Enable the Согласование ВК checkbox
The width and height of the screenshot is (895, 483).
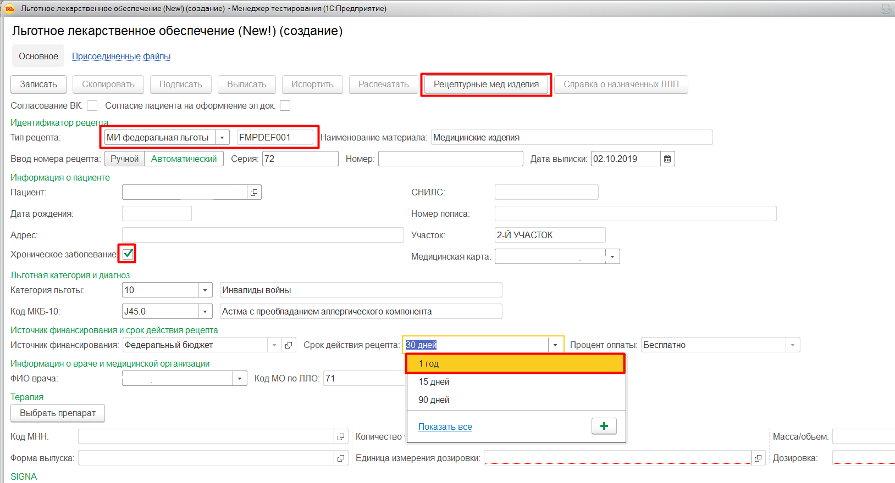pos(92,106)
